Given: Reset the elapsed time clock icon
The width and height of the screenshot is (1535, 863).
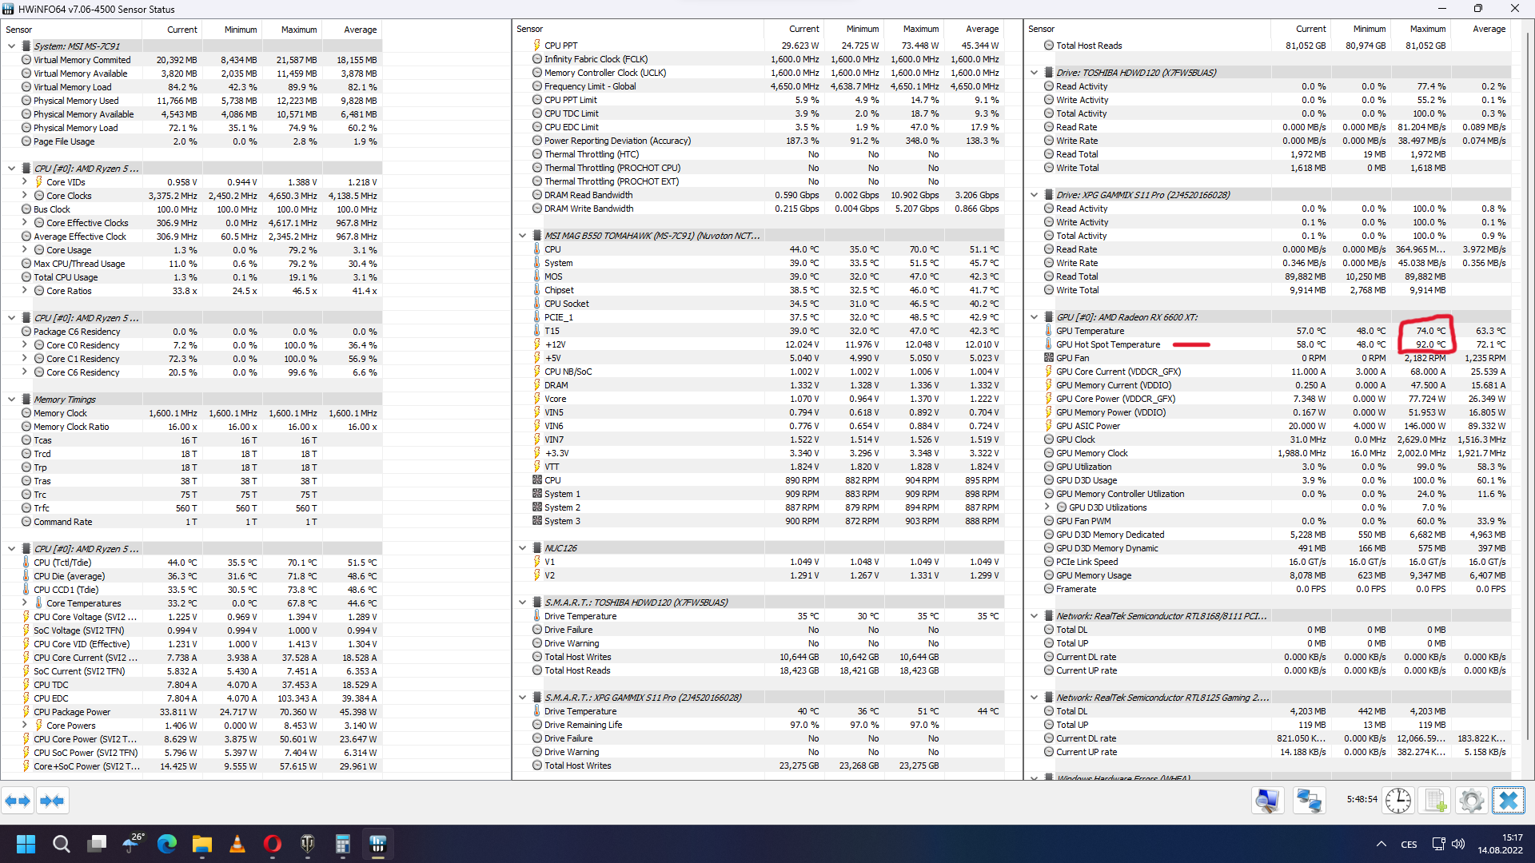Looking at the screenshot, I should (1398, 801).
